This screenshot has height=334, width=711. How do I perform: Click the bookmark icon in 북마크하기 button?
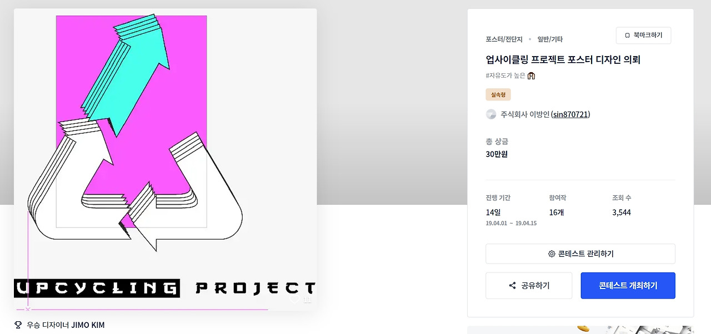click(x=628, y=36)
